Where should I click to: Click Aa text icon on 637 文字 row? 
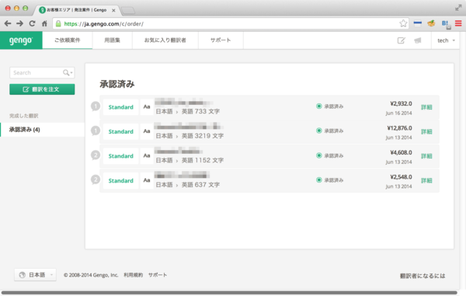pos(147,180)
